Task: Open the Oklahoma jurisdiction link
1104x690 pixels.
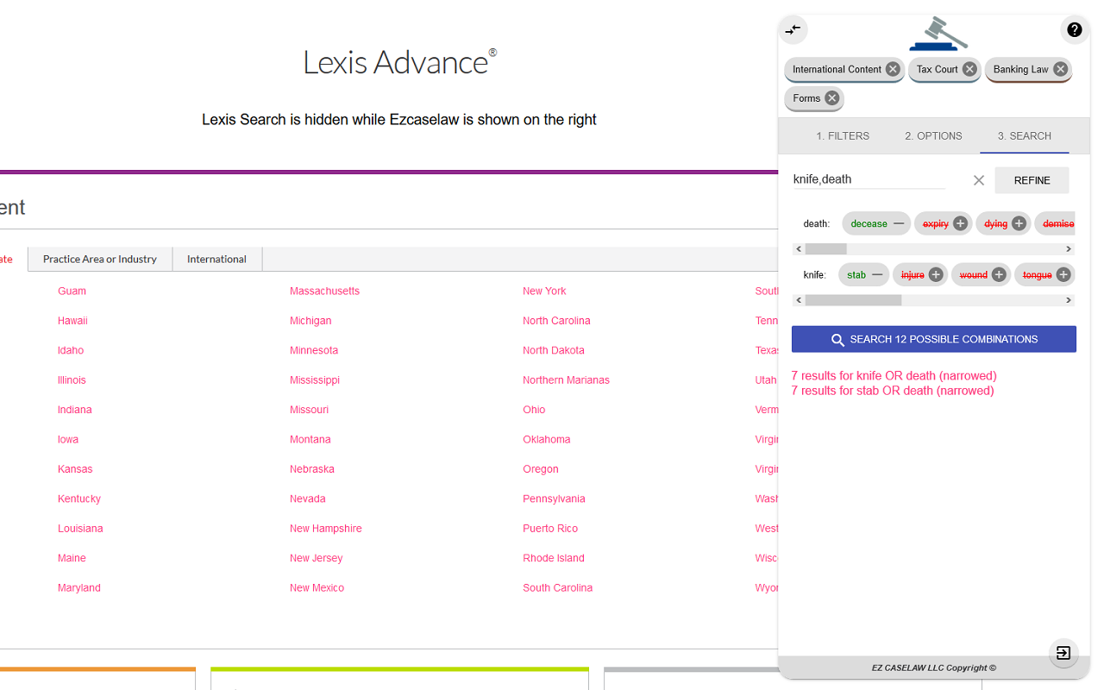Action: point(546,440)
